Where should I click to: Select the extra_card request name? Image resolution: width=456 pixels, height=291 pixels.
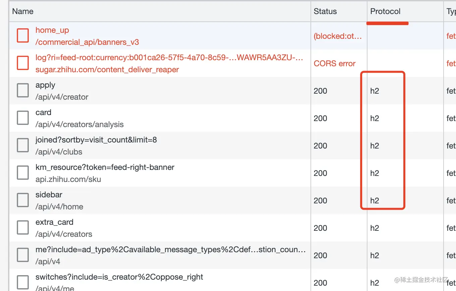tap(54, 222)
